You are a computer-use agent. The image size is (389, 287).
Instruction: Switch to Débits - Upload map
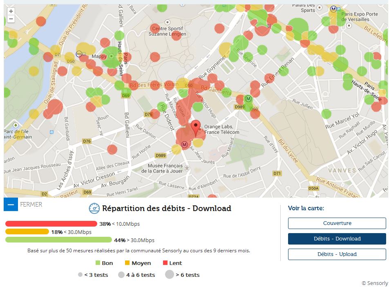pos(337,254)
